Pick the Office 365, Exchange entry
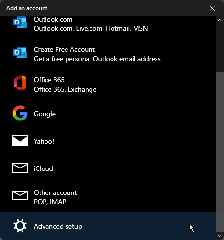This screenshot has width=224, height=240. point(65,90)
